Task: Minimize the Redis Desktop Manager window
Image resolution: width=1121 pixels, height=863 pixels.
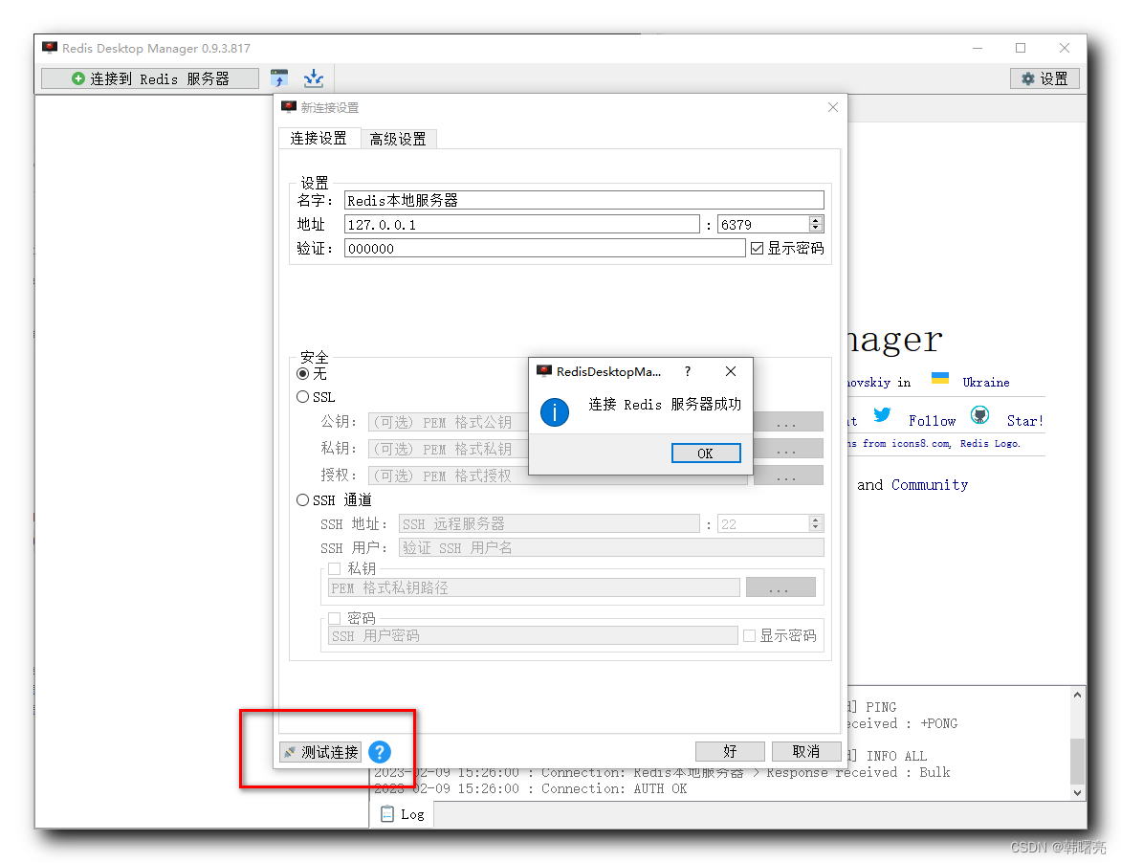Action: coord(978,48)
